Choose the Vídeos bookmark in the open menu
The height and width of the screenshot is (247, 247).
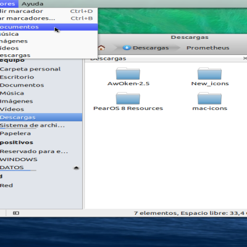(x=49, y=48)
